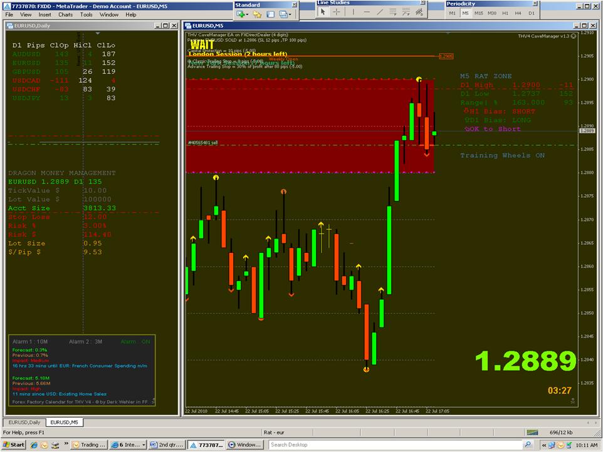Open the 6 Internet Explorer taskbar group
The width and height of the screenshot is (603, 452).
coord(128,444)
